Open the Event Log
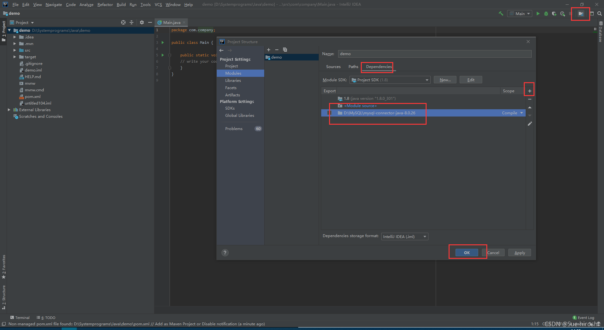 (583, 317)
